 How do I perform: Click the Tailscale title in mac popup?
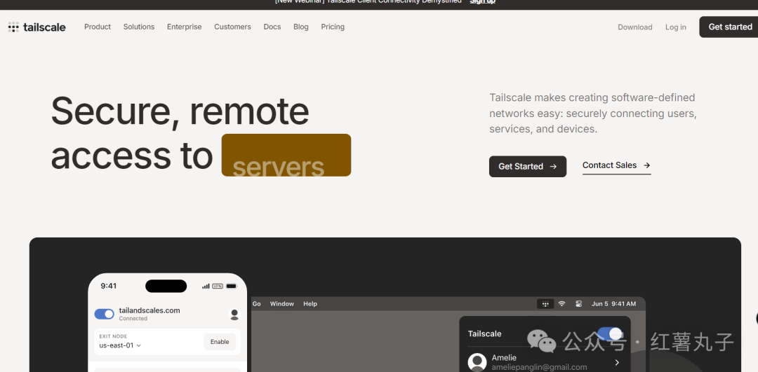pyautogui.click(x=484, y=334)
